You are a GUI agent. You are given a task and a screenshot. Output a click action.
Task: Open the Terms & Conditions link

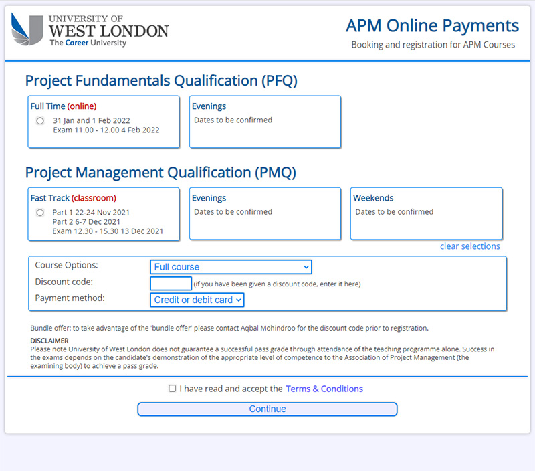324,389
